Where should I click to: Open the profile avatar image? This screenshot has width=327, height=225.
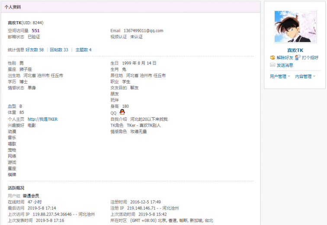point(295,26)
